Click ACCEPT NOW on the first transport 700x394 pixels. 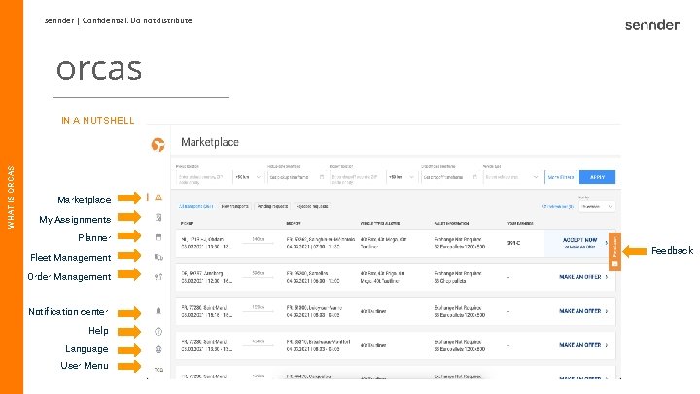pyautogui.click(x=579, y=242)
